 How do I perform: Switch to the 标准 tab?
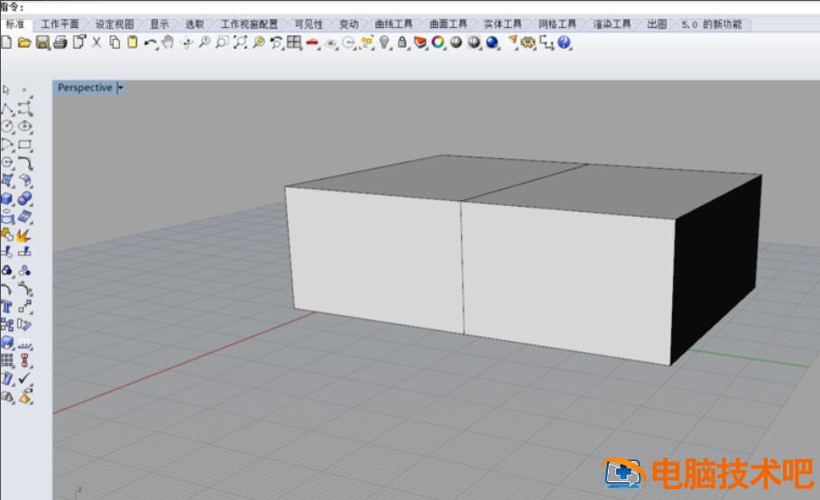click(14, 24)
